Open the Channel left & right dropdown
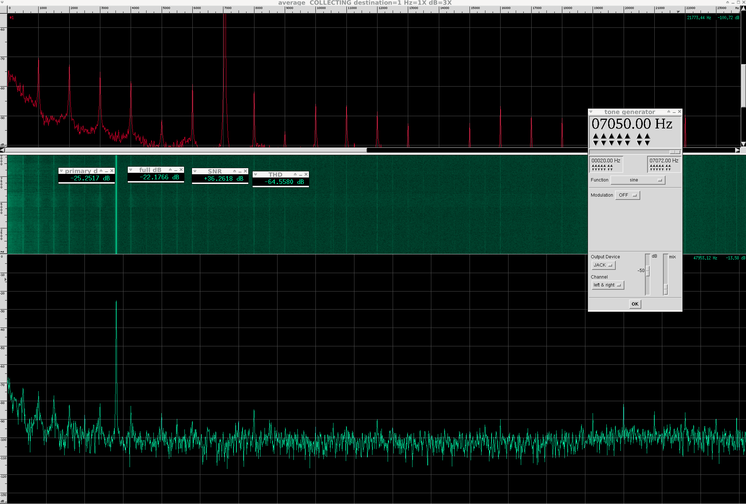This screenshot has width=746, height=504. 607,285
